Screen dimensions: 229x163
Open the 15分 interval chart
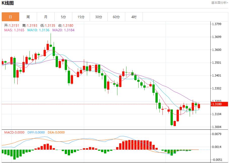click(81, 17)
